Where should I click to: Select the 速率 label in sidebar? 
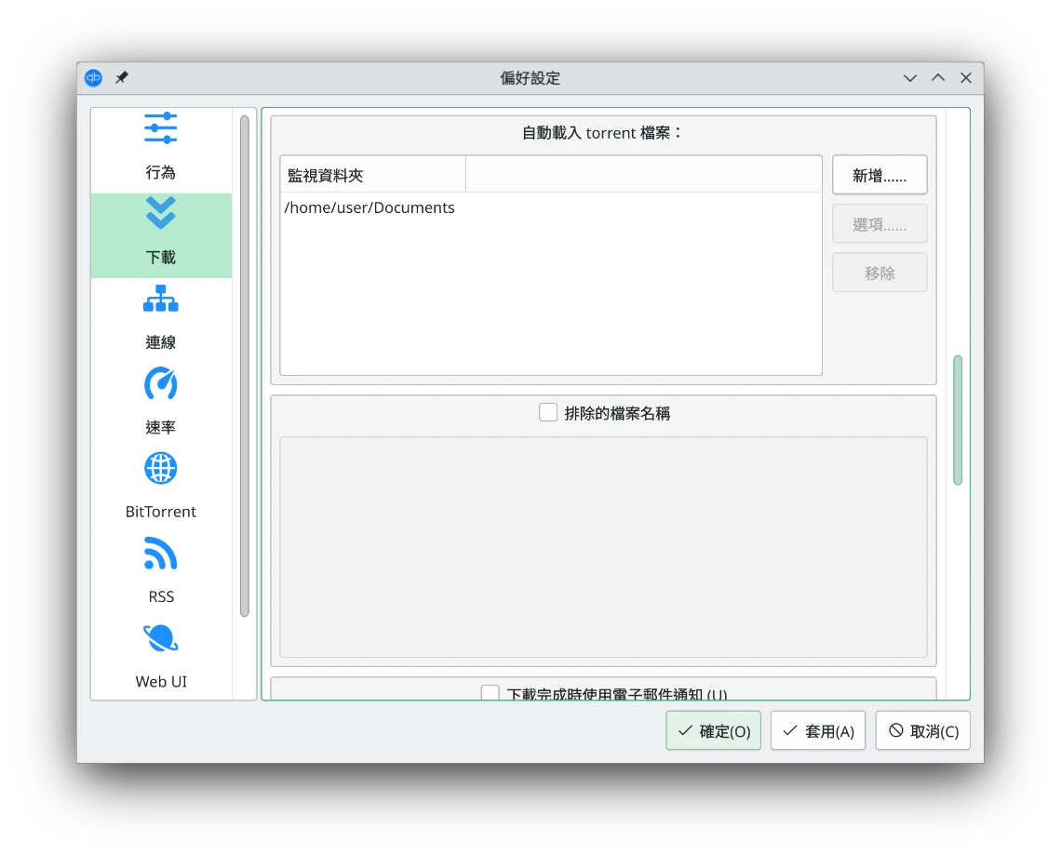click(160, 427)
